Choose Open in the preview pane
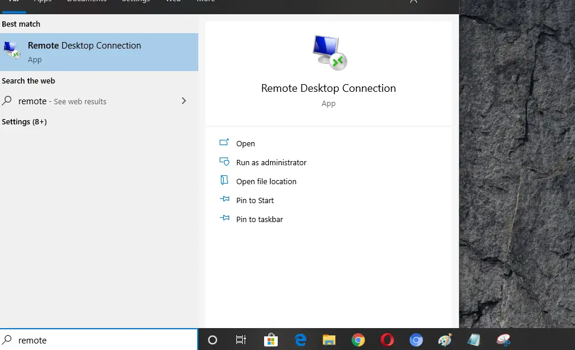 [245, 143]
